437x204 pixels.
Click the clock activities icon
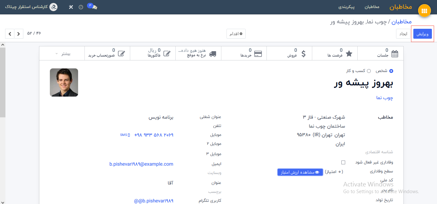81,7
